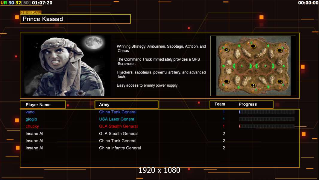Click red GLA Stealth General army of chucky
The image size is (319, 180).
pos(118,126)
